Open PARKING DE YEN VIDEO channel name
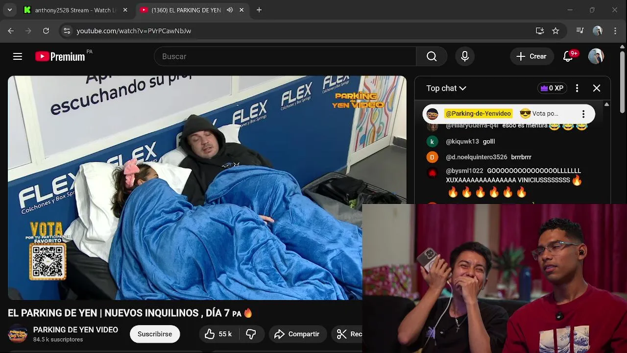The image size is (627, 353). tap(75, 330)
